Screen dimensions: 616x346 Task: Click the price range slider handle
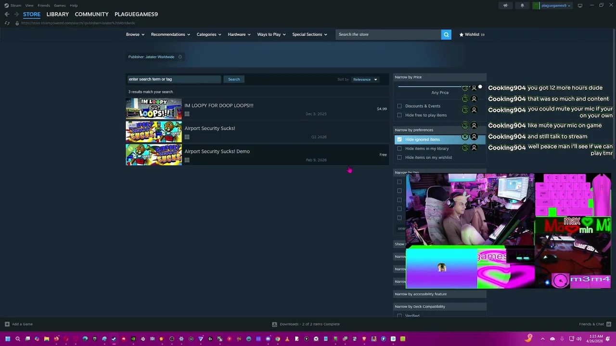coord(480,87)
